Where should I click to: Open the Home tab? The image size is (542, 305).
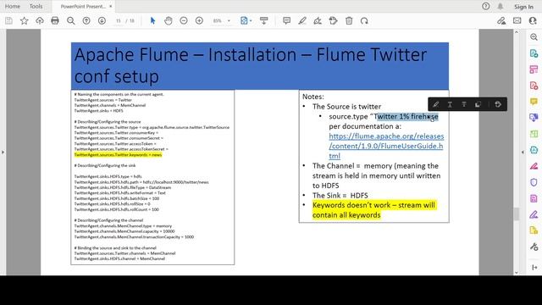(13, 6)
